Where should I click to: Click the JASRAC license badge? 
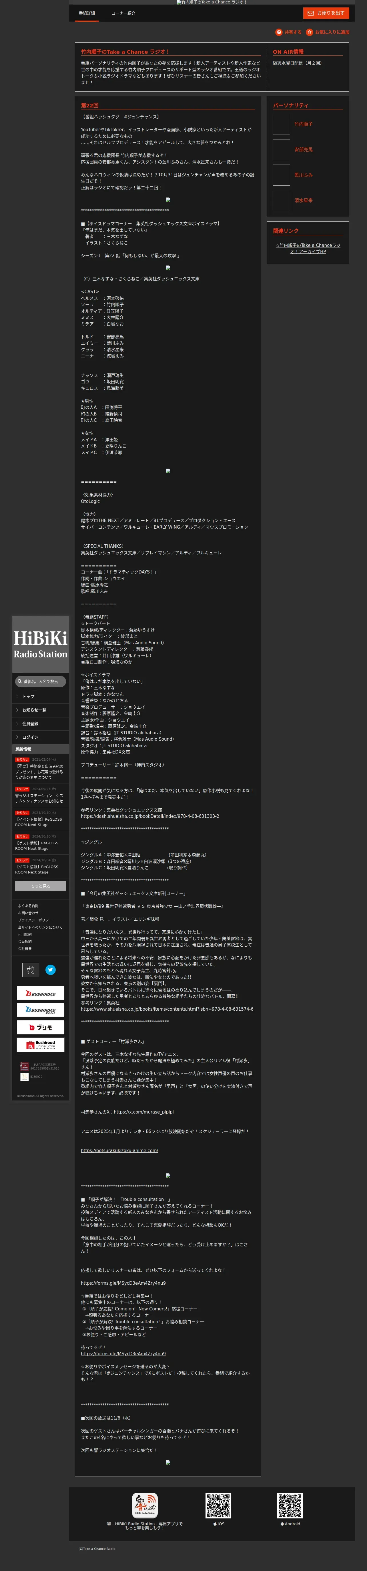click(x=24, y=1067)
